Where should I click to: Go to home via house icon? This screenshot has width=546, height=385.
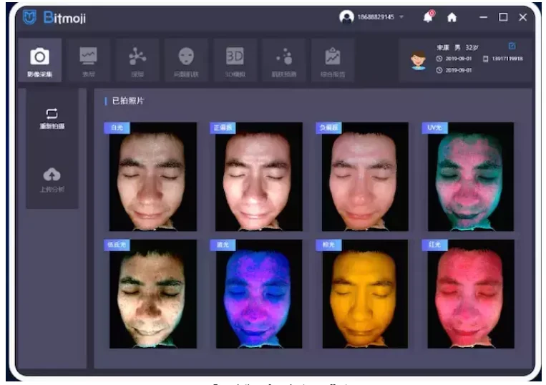452,17
